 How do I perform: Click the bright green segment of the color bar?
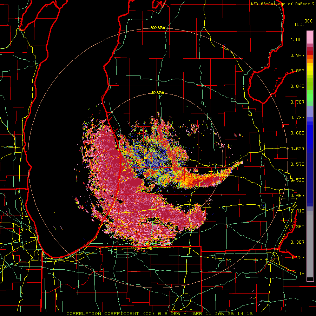pos(310,96)
